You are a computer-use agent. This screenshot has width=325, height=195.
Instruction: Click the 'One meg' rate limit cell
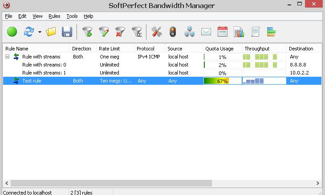click(110, 57)
